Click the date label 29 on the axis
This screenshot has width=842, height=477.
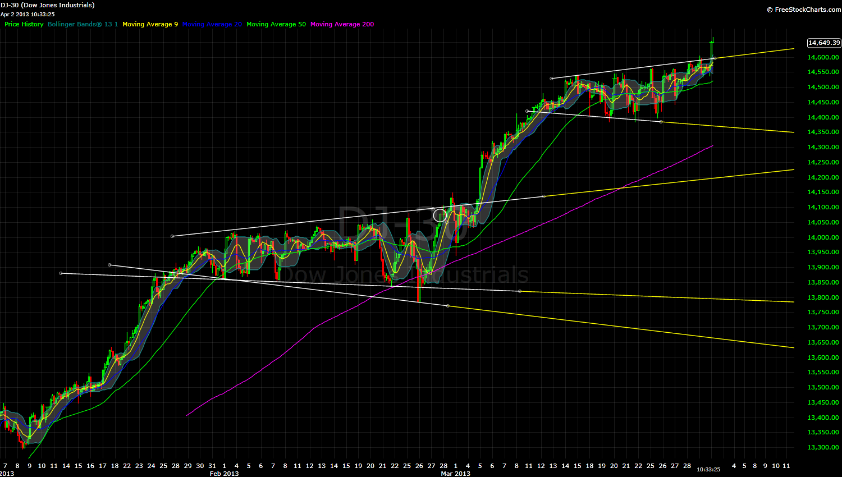[187, 466]
